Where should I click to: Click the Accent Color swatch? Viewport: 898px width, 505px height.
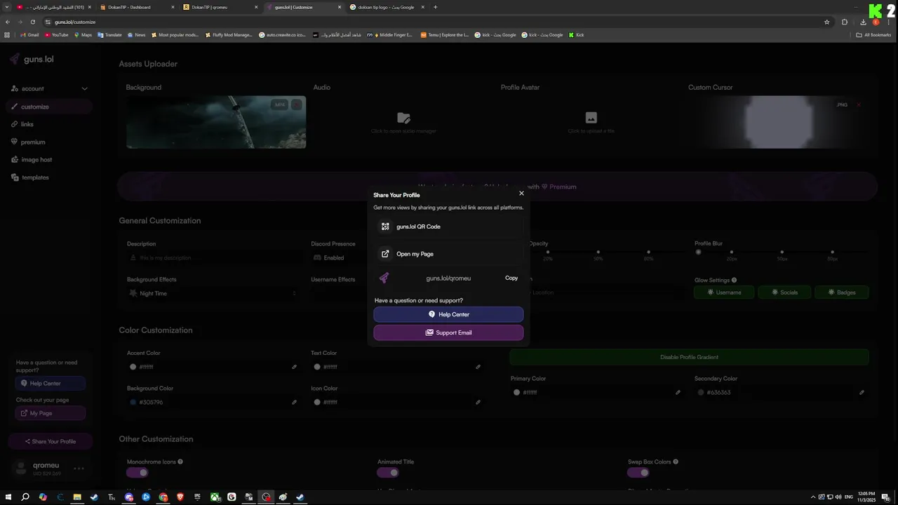tap(133, 367)
